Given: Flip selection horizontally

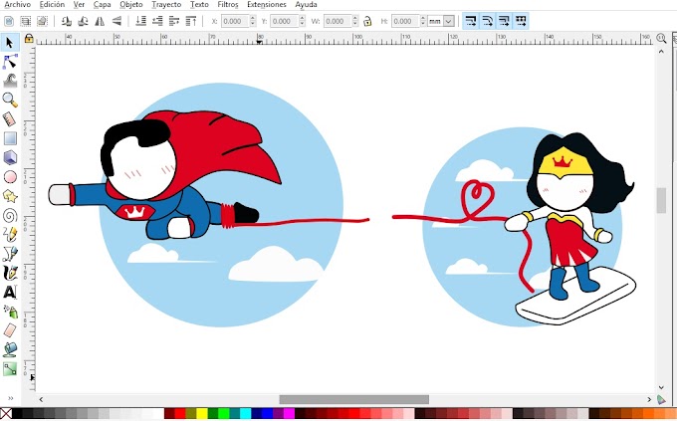Looking at the screenshot, I should pos(100,21).
